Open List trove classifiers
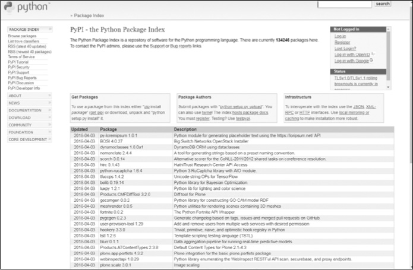 (23, 42)
